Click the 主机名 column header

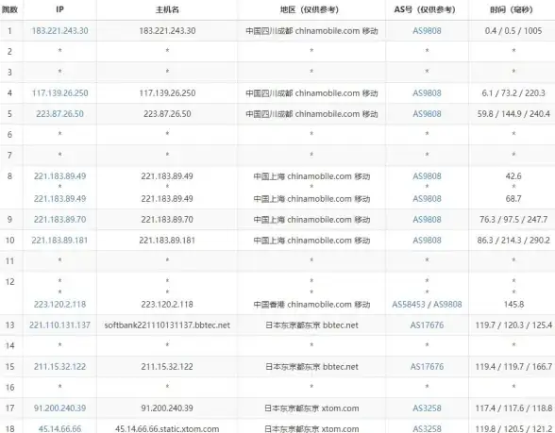[167, 9]
